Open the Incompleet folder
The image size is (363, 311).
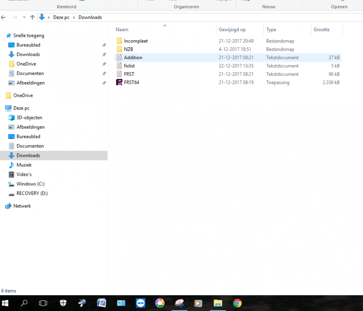point(136,41)
